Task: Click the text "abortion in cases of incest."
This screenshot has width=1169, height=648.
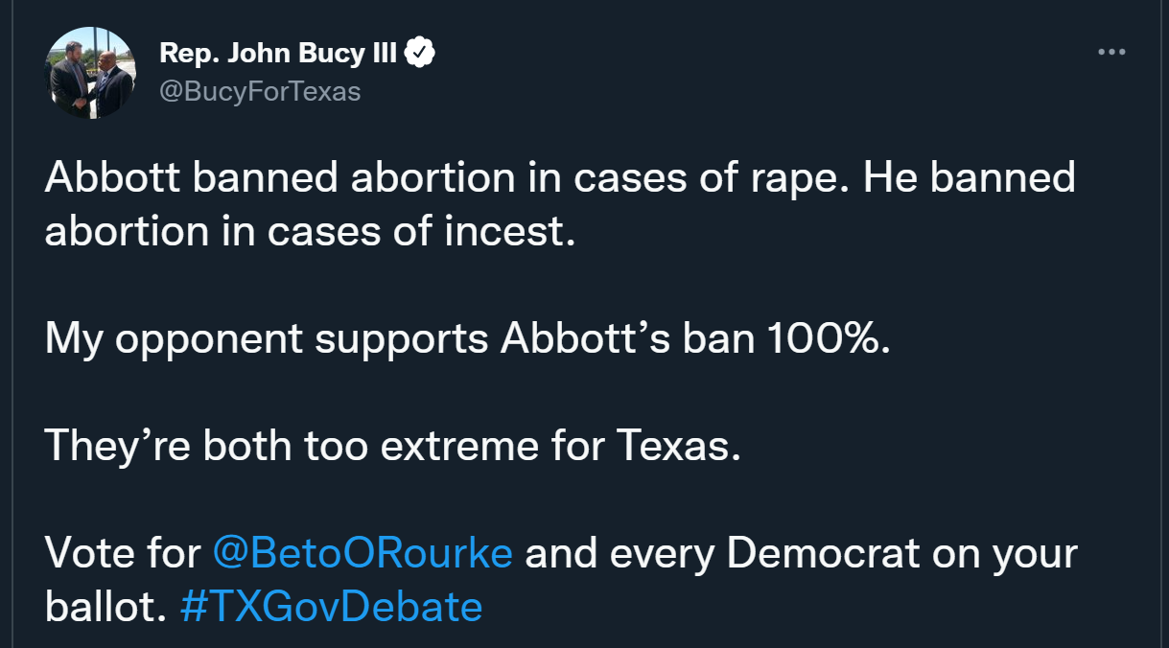Action: [310, 232]
